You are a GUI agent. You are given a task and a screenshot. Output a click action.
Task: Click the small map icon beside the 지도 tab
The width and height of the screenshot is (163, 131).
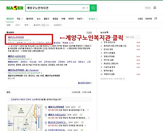point(22,19)
